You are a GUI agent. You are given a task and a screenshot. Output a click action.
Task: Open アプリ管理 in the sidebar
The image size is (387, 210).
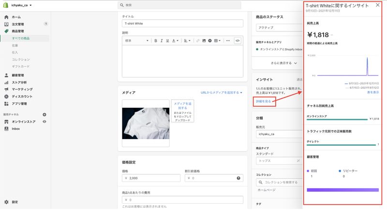[x=19, y=104]
